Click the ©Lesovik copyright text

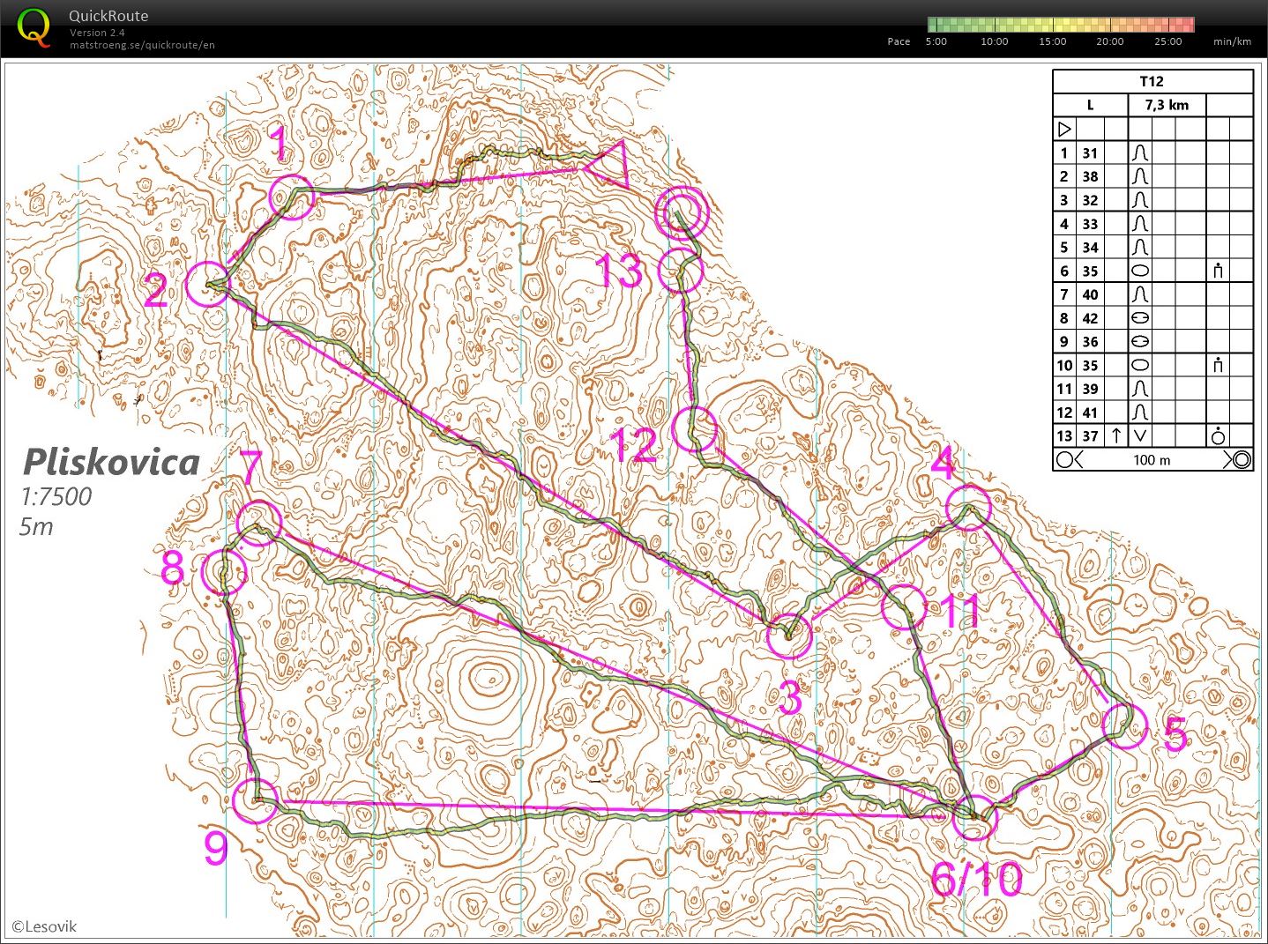45,926
